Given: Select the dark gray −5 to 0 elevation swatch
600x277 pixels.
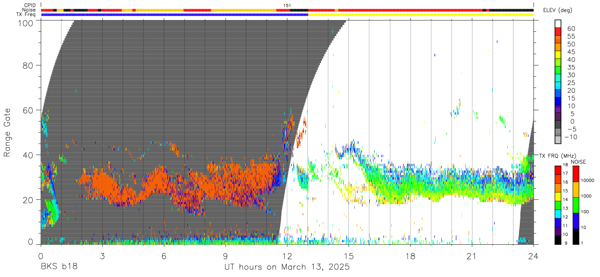Looking at the screenshot, I should tap(557, 125).
